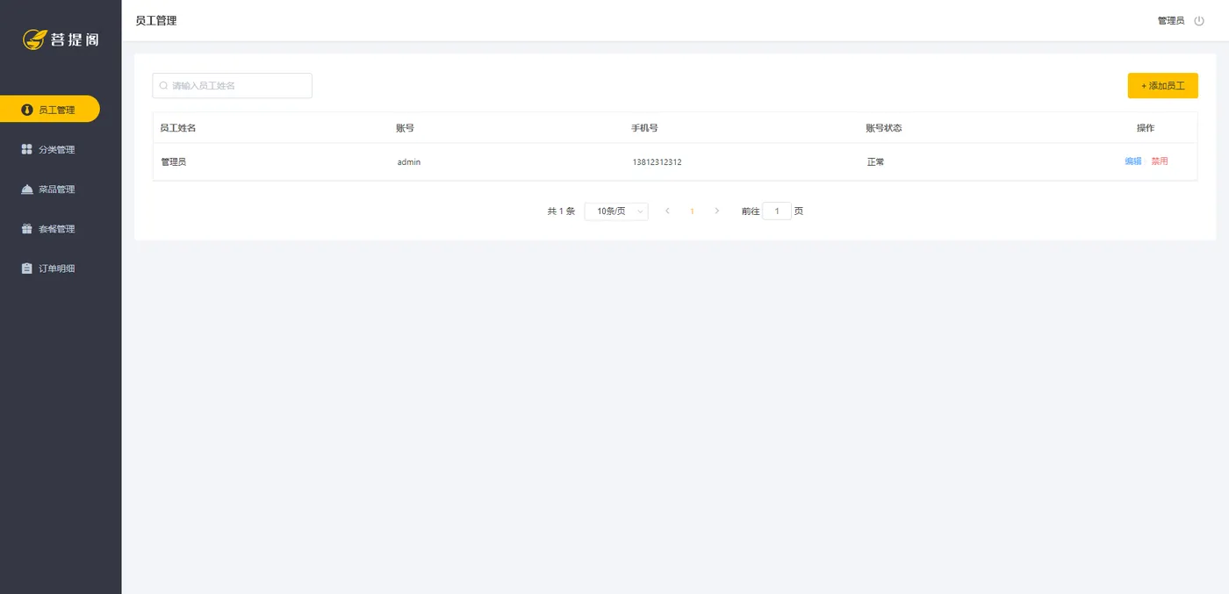Click the 员工姓名 column header
The width and height of the screenshot is (1229, 594).
(x=178, y=128)
